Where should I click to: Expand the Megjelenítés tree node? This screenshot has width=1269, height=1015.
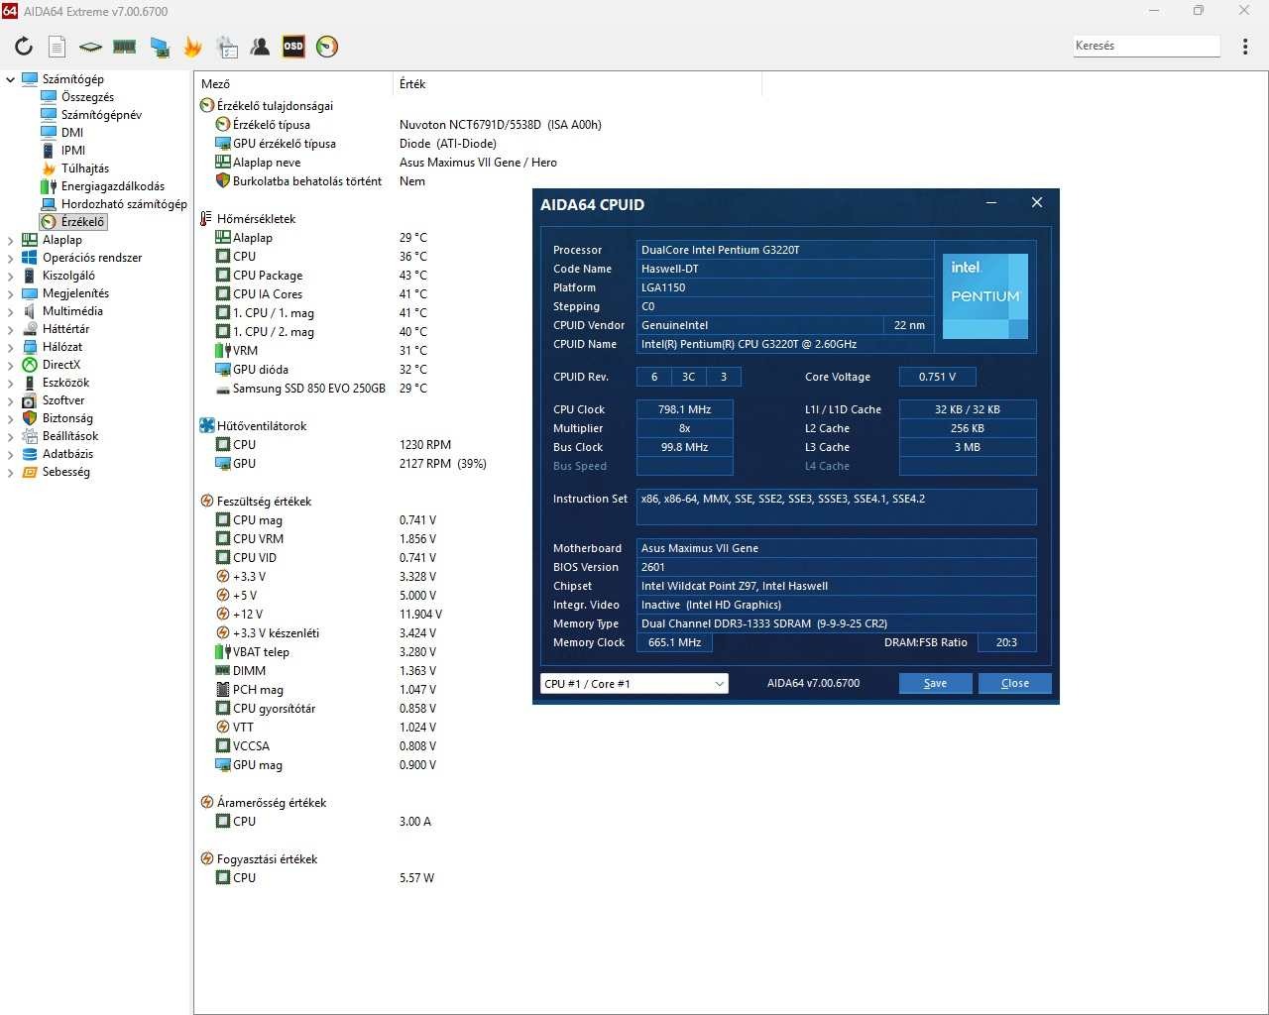(11, 293)
